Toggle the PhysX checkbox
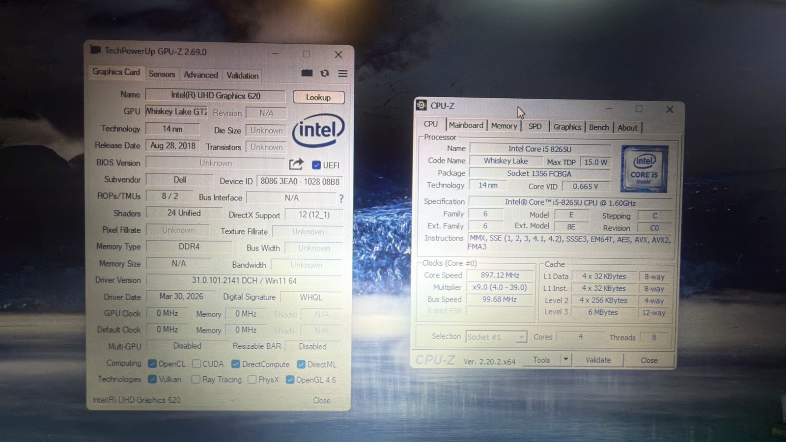The image size is (786, 442). tap(252, 380)
